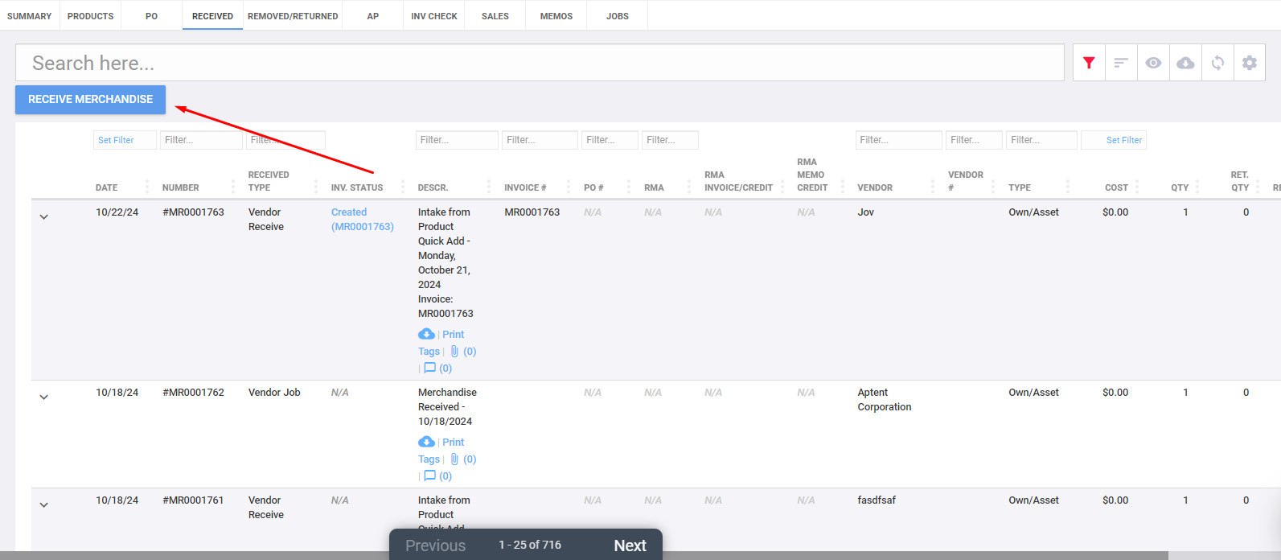
Task: Click paperclip attachment icon in MR0001762 row
Action: coord(454,459)
